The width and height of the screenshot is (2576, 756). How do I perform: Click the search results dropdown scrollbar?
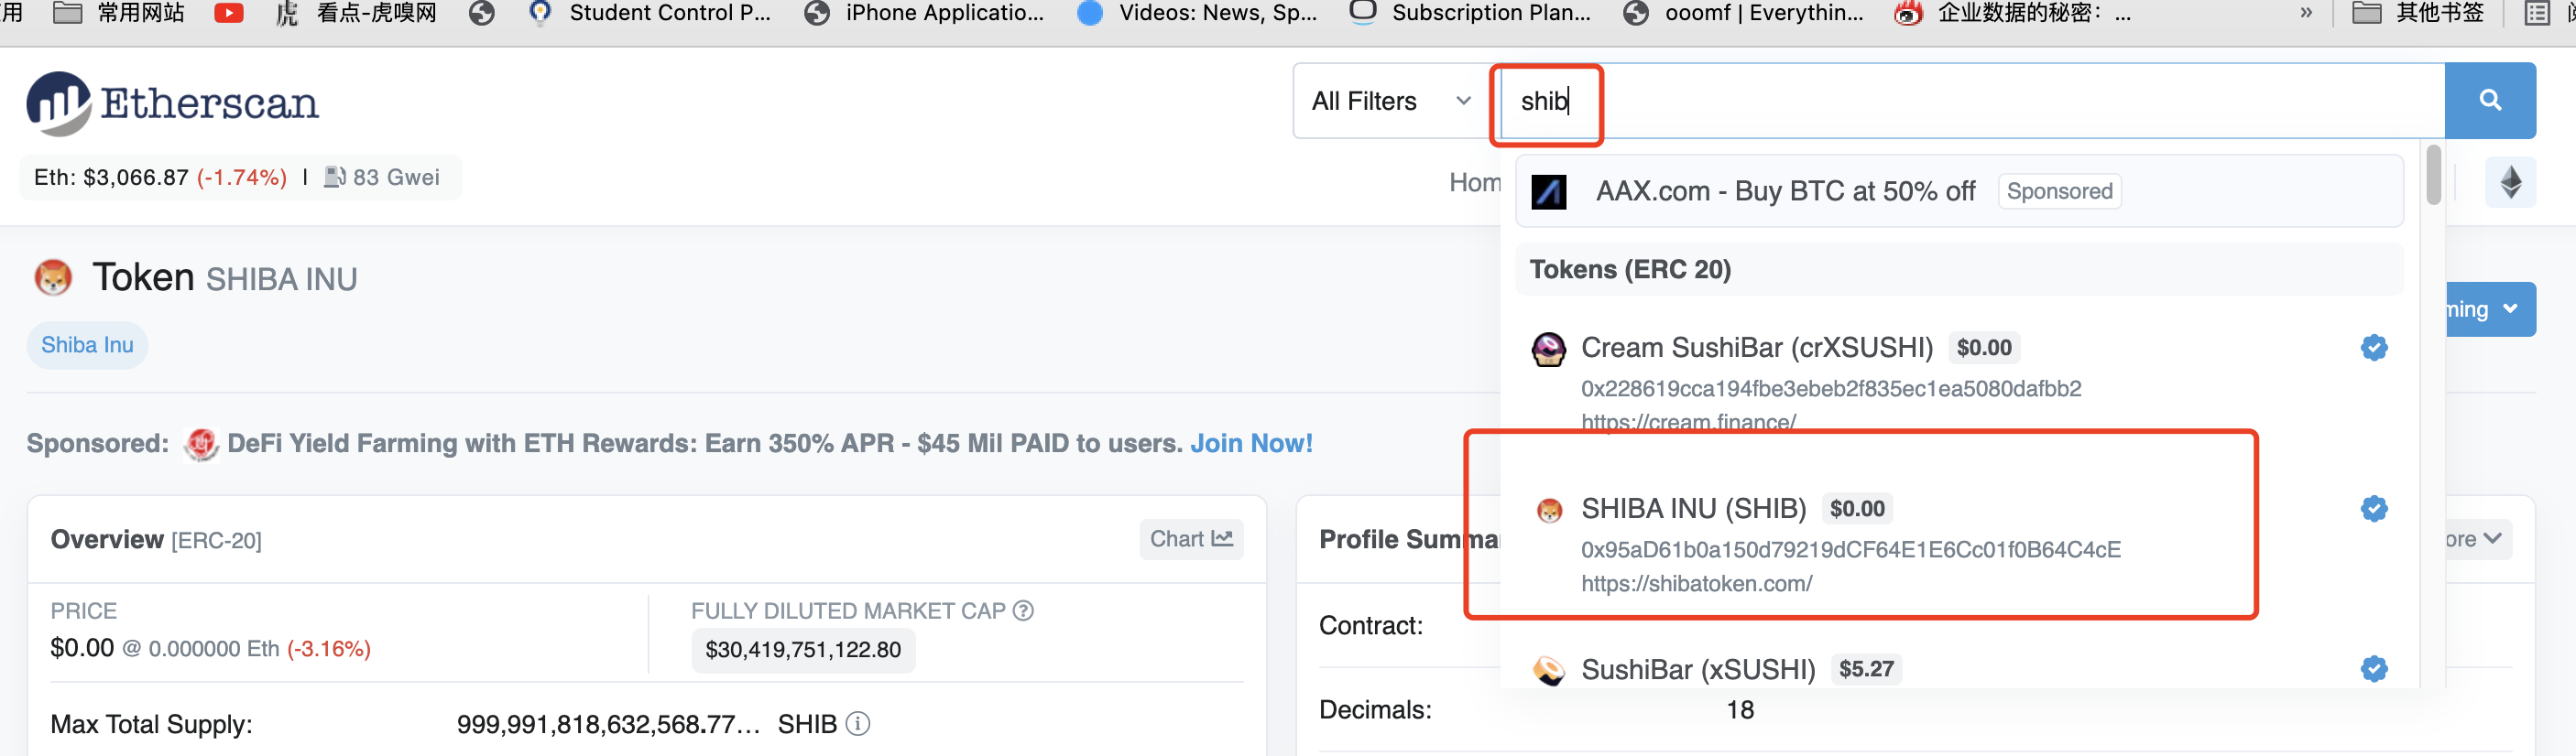point(2433,176)
